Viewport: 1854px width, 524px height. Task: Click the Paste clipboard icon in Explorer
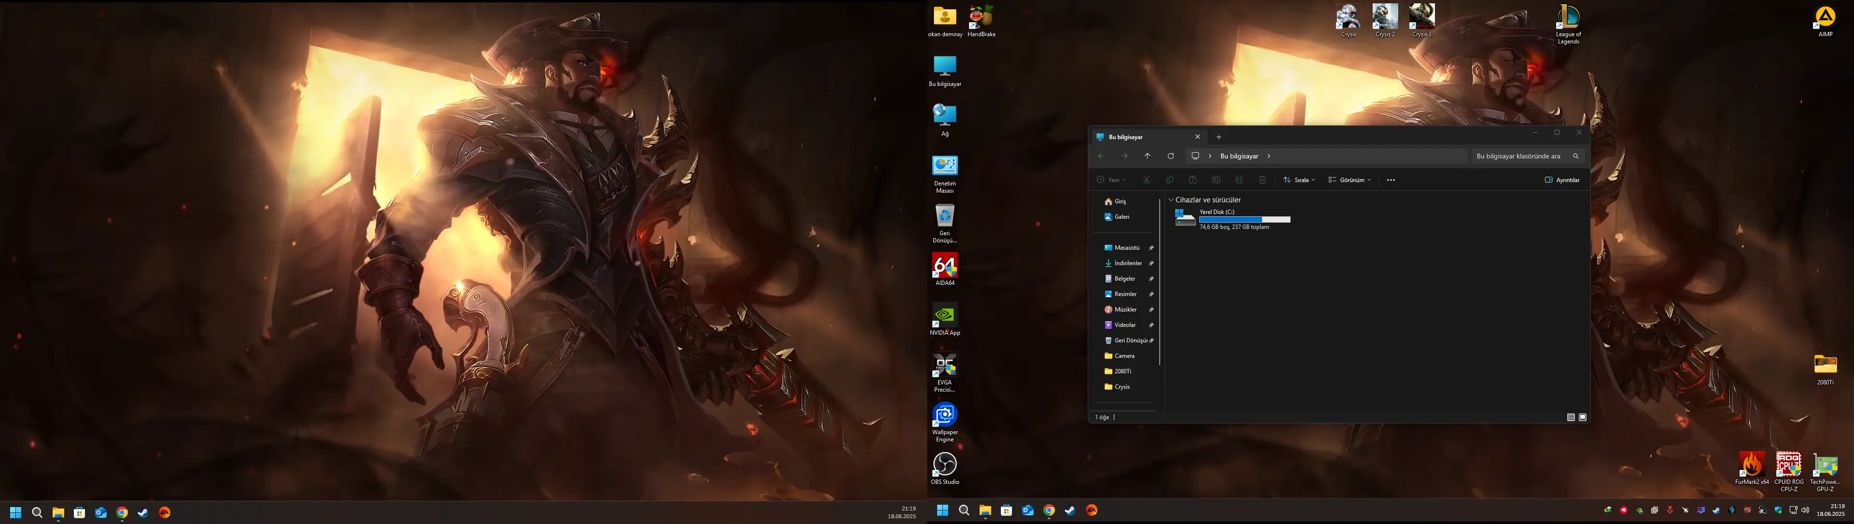click(x=1193, y=180)
